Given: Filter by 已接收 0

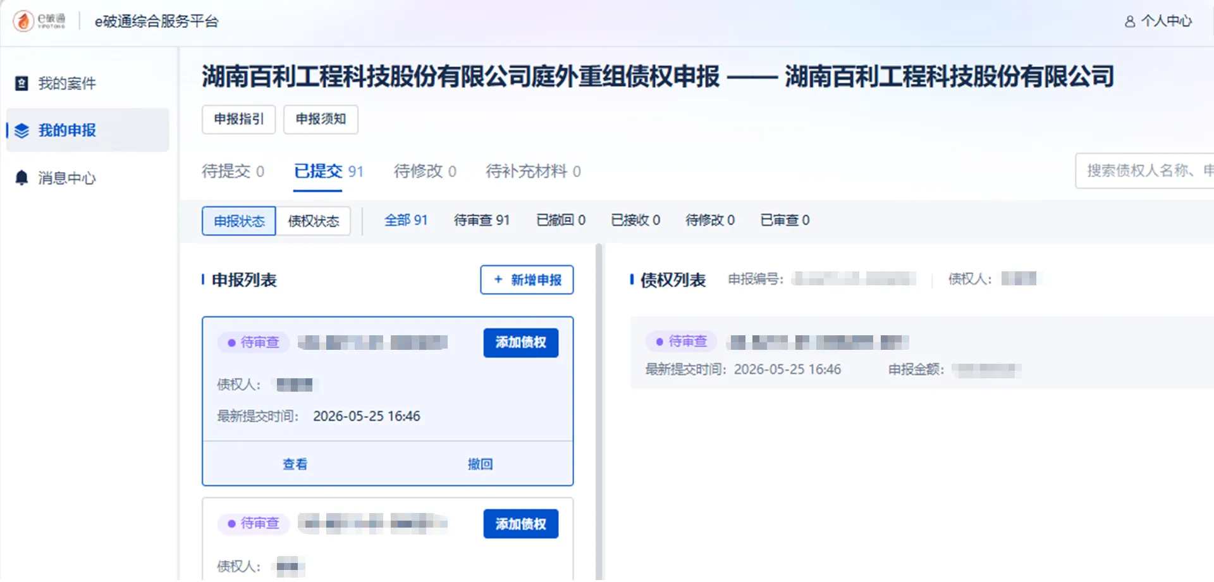Looking at the screenshot, I should [x=635, y=220].
